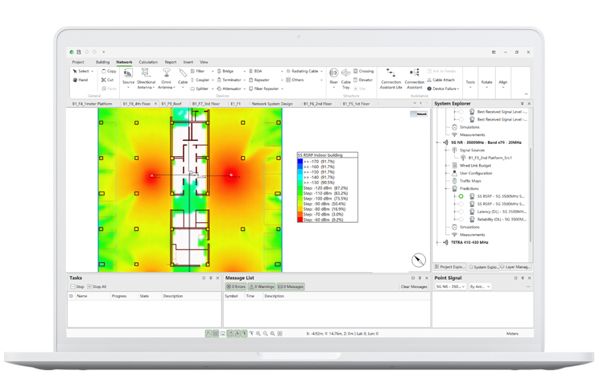Click the Stop All tasks button

pos(97,286)
